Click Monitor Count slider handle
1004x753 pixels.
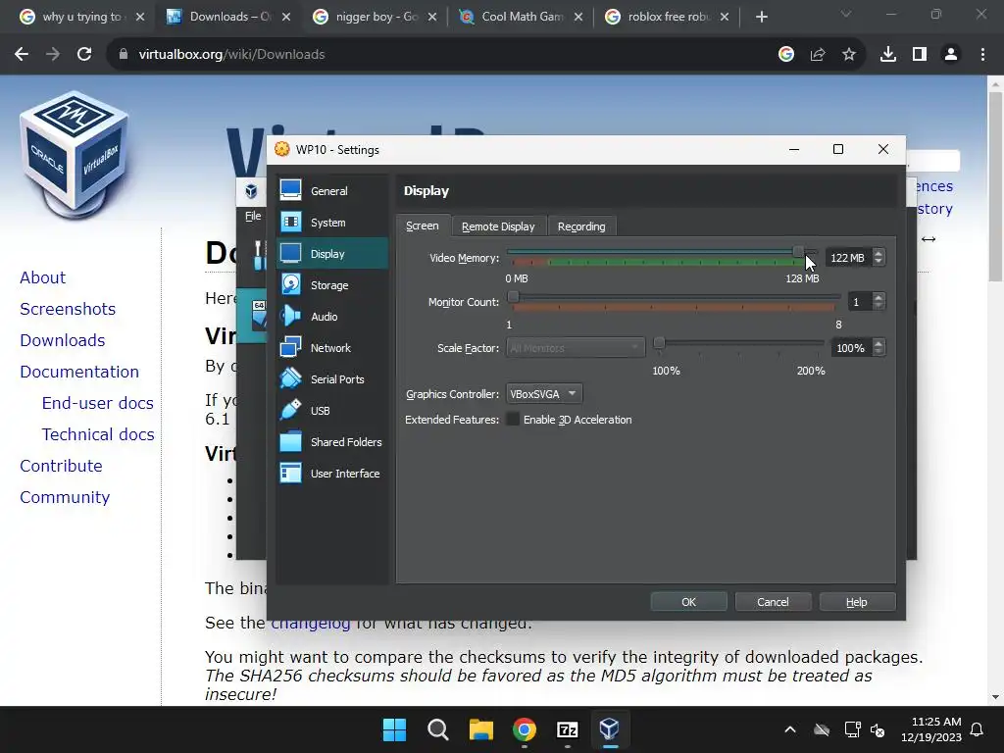(x=513, y=296)
